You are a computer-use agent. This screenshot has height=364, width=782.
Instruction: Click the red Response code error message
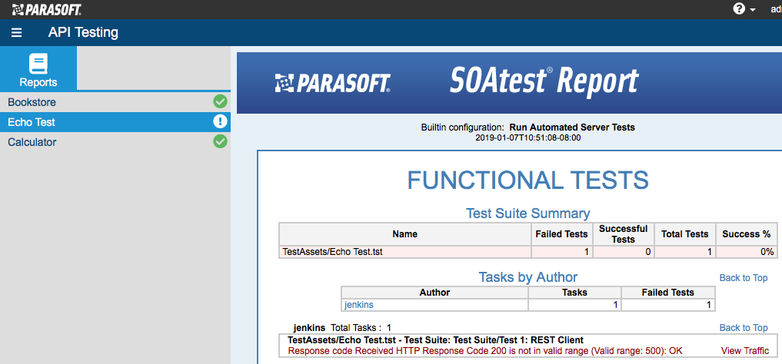tap(485, 351)
